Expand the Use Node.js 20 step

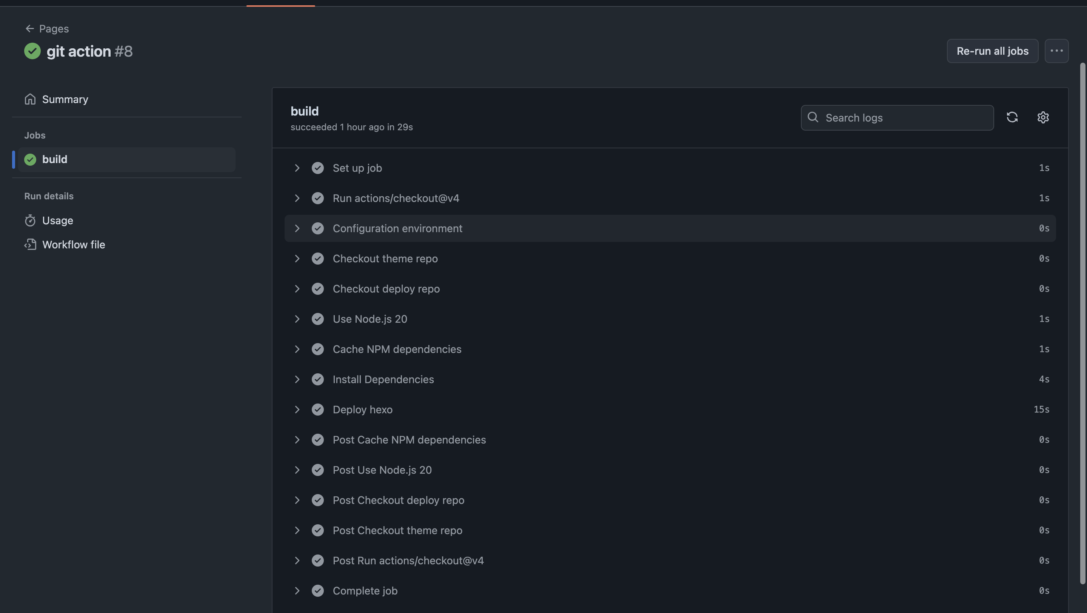(297, 319)
